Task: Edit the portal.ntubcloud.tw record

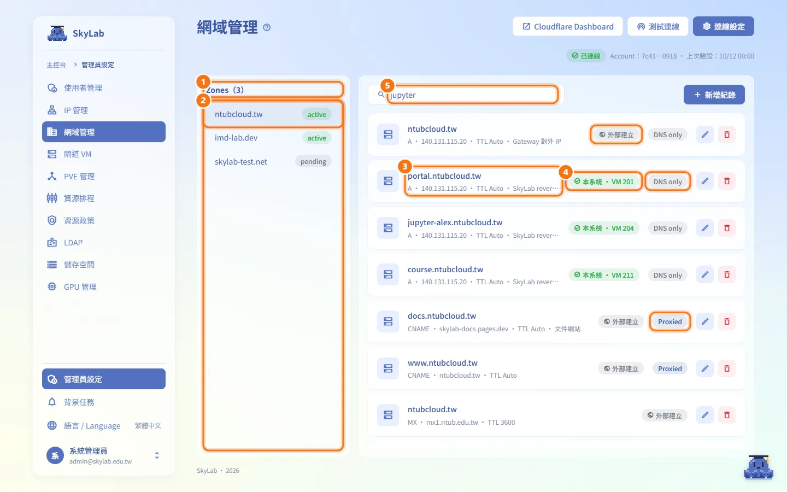Action: 705,181
